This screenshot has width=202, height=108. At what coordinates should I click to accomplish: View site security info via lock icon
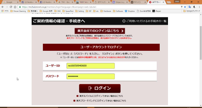point(20,7)
